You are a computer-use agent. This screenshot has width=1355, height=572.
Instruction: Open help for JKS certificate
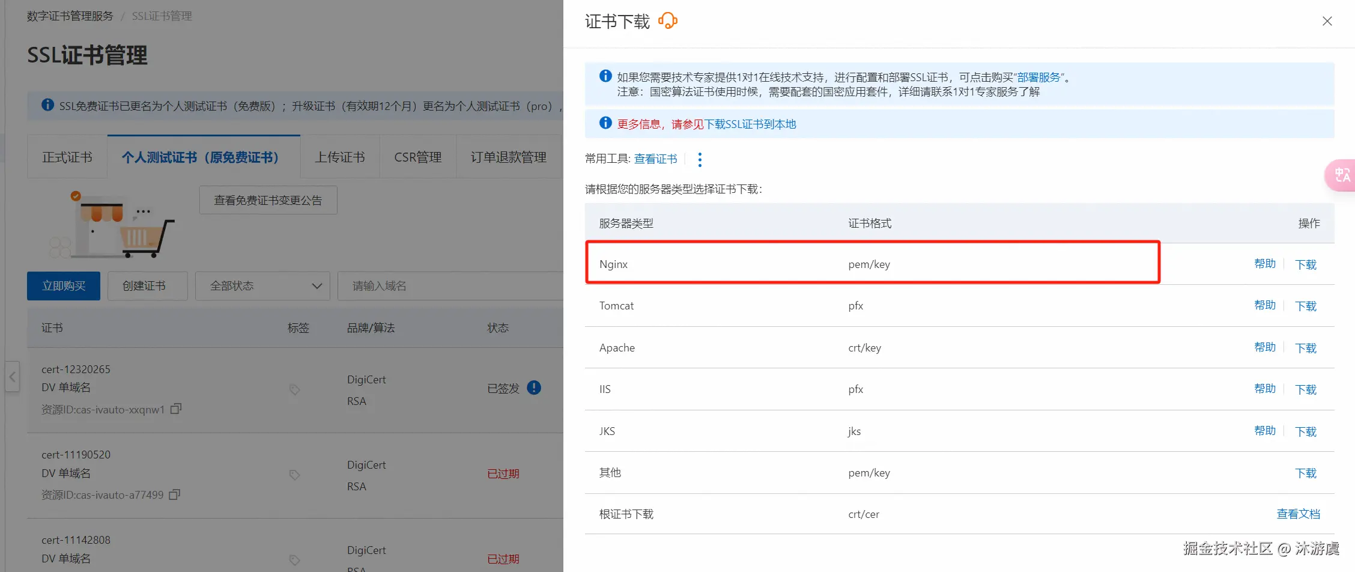pos(1265,431)
